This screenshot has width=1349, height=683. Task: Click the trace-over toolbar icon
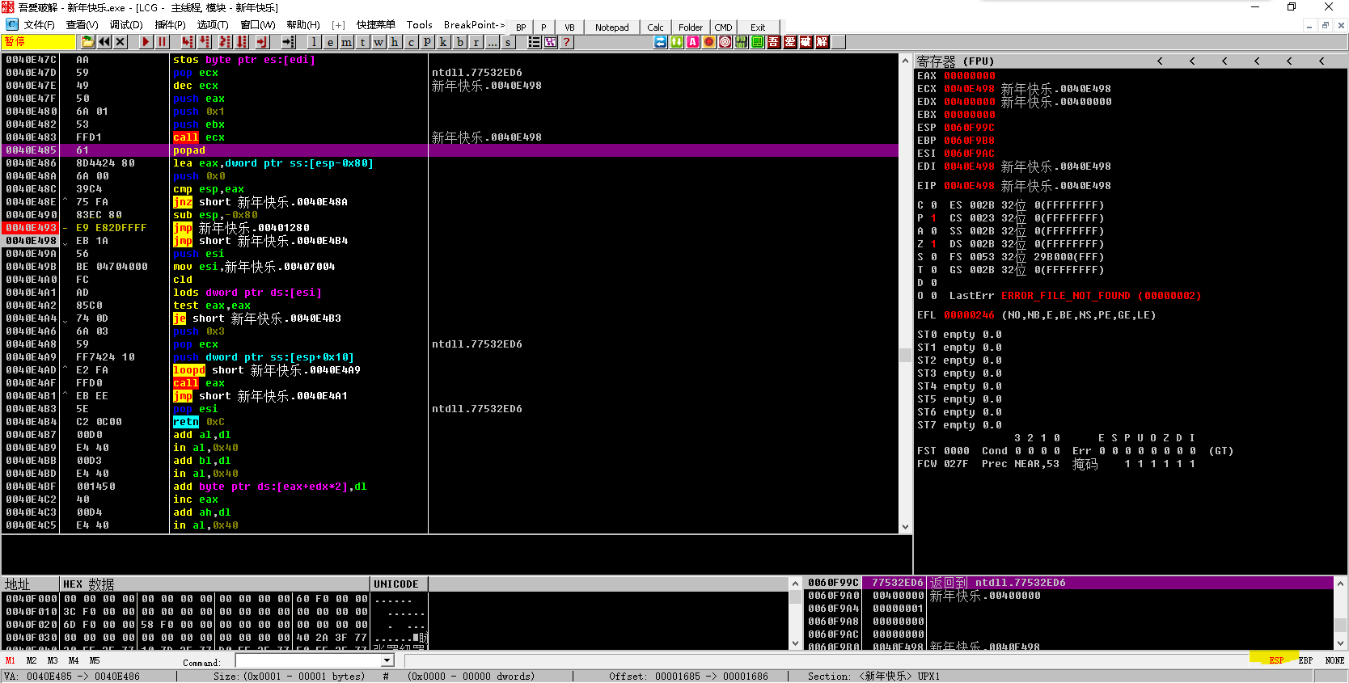pyautogui.click(x=242, y=42)
